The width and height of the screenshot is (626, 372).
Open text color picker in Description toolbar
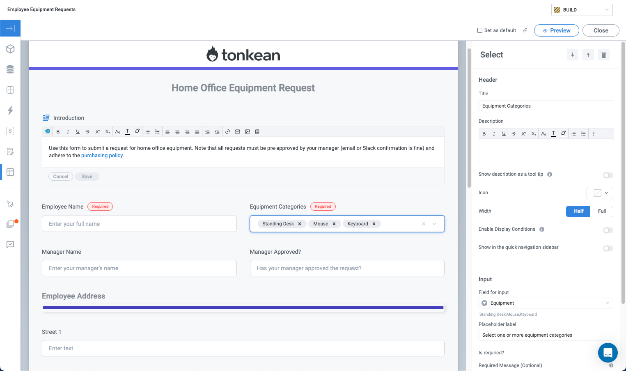[x=553, y=133]
